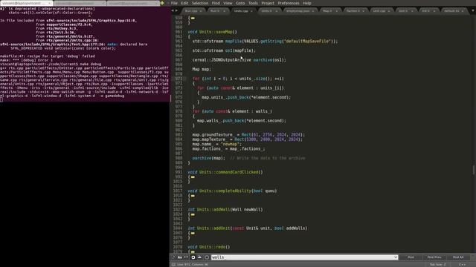Open the Tools menu
Viewport: 476px width, 267px height.
(x=253, y=3)
